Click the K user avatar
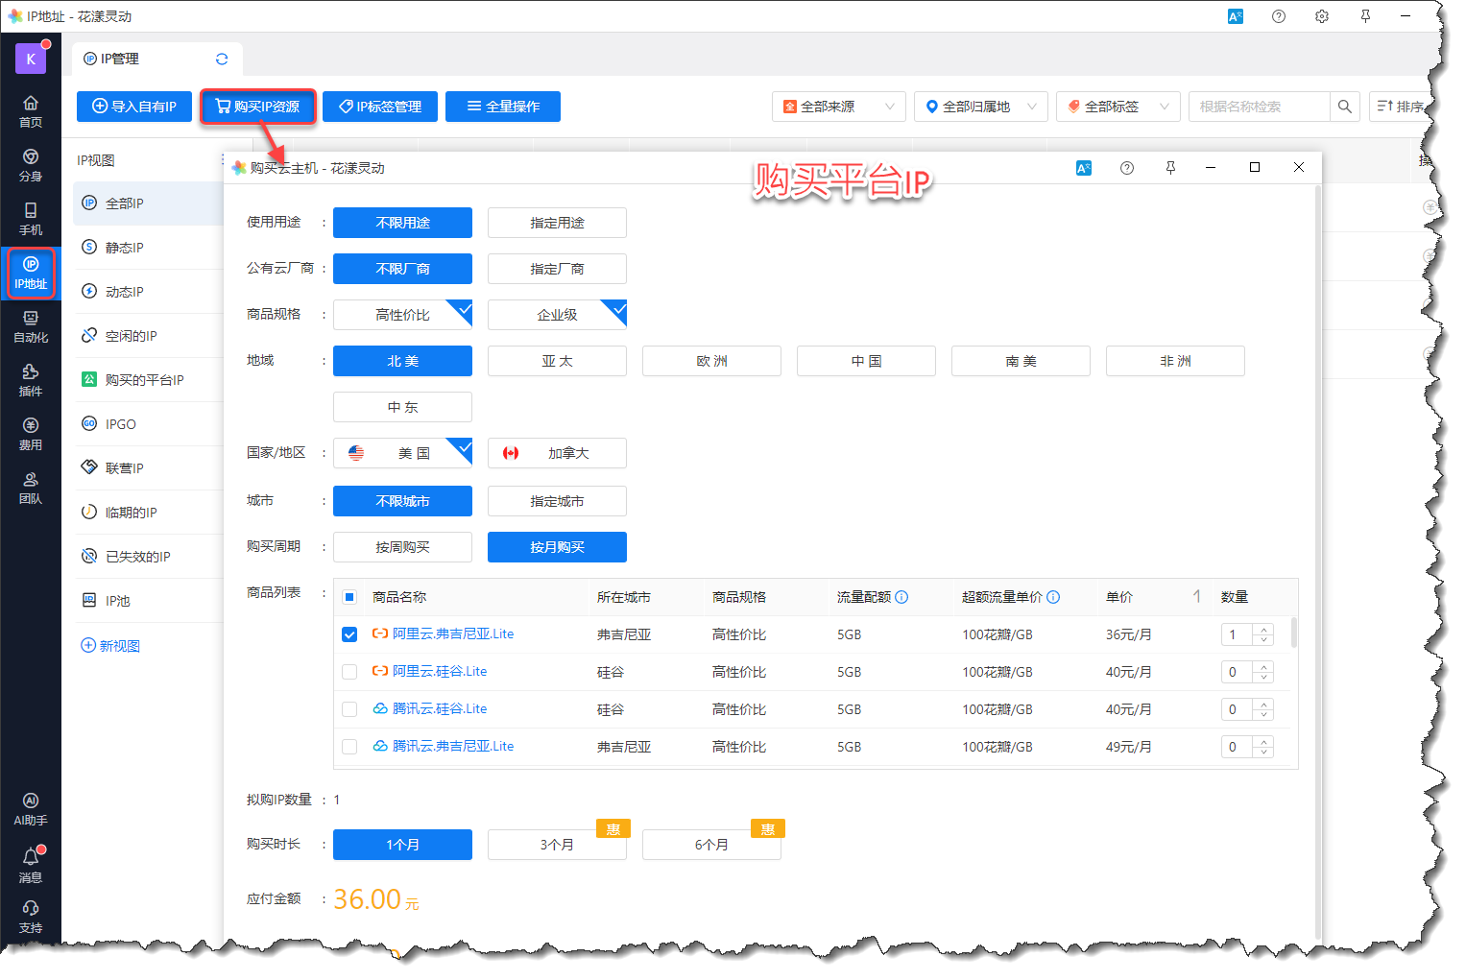Image resolution: width=1466 pixels, height=980 pixels. click(x=31, y=59)
